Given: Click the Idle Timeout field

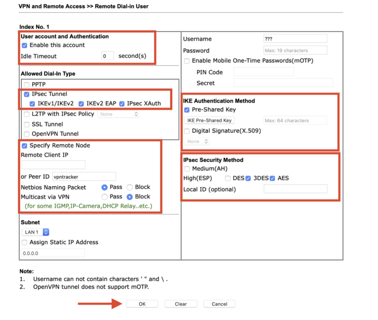Looking at the screenshot, I should [x=108, y=56].
